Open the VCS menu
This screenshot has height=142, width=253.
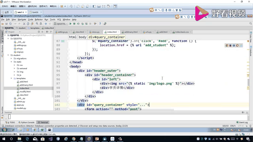59,19
